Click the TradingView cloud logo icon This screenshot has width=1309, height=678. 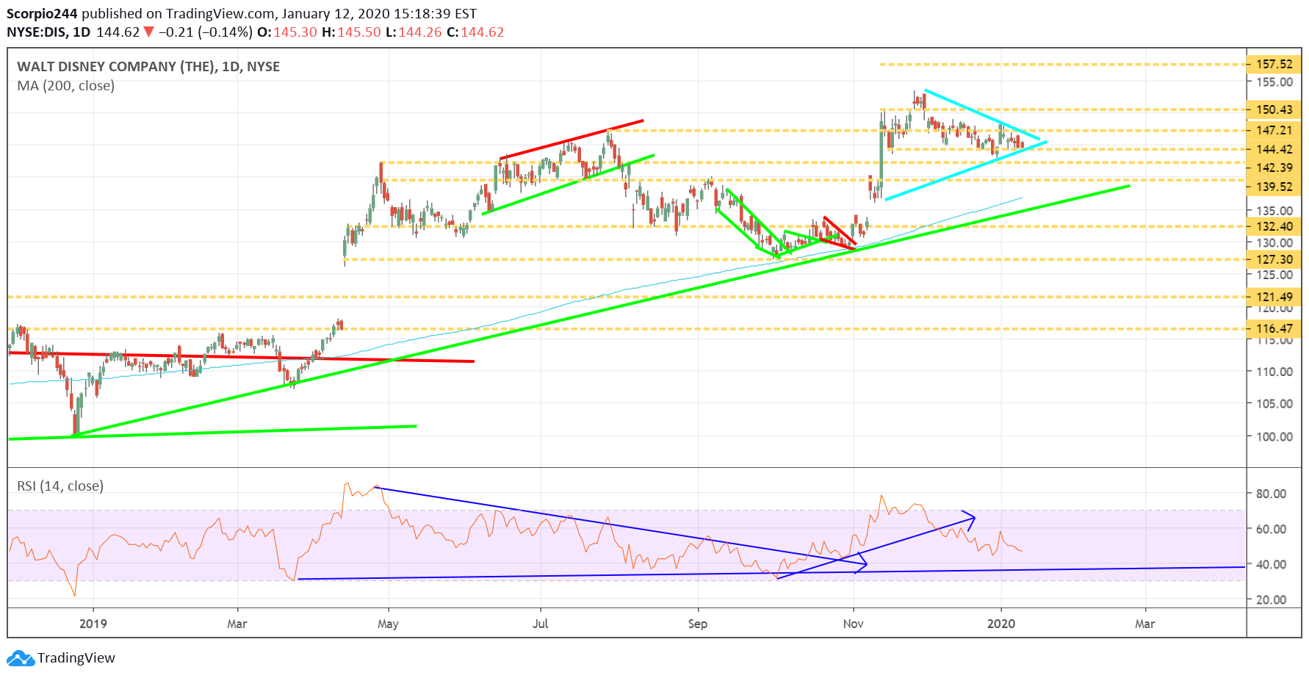point(21,657)
